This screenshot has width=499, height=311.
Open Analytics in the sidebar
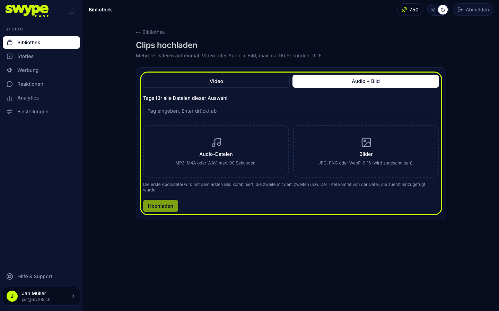coord(41,98)
